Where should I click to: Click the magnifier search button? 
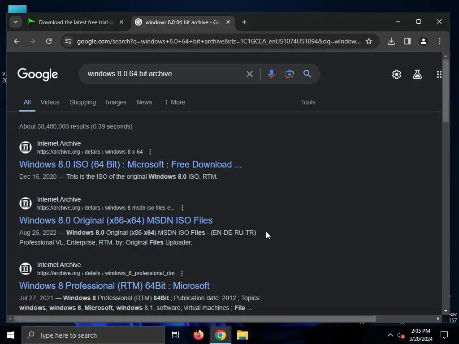click(307, 74)
